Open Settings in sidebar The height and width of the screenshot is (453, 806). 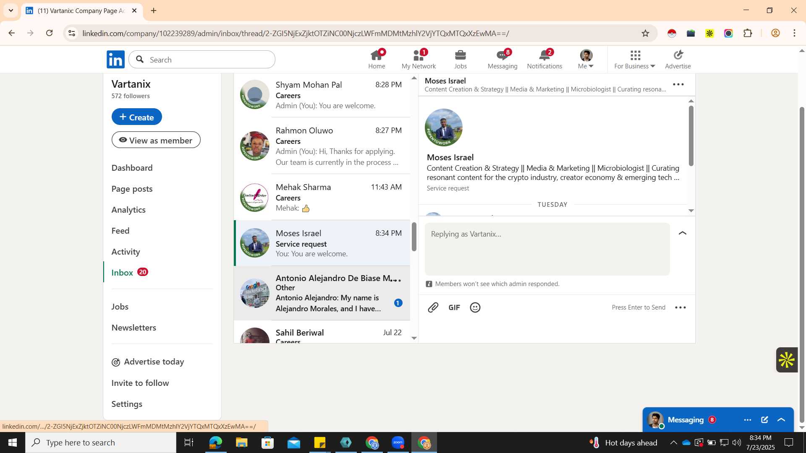(x=127, y=404)
